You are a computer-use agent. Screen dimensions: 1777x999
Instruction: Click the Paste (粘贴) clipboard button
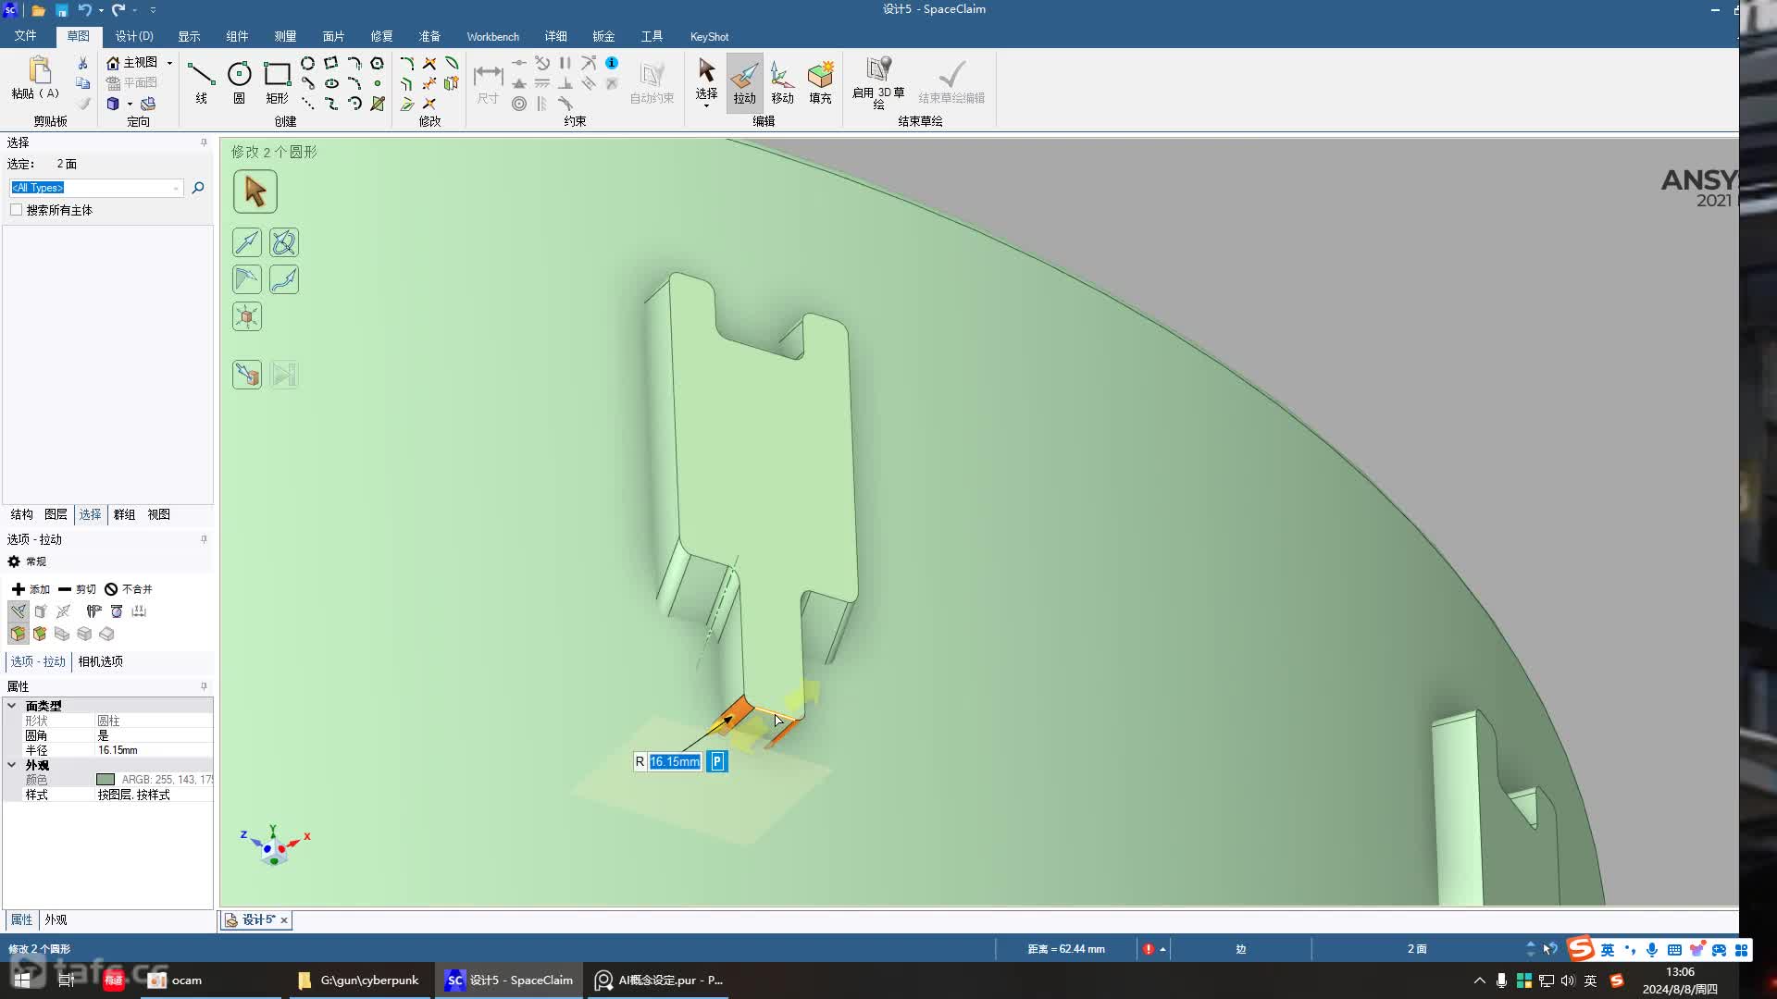coord(35,79)
